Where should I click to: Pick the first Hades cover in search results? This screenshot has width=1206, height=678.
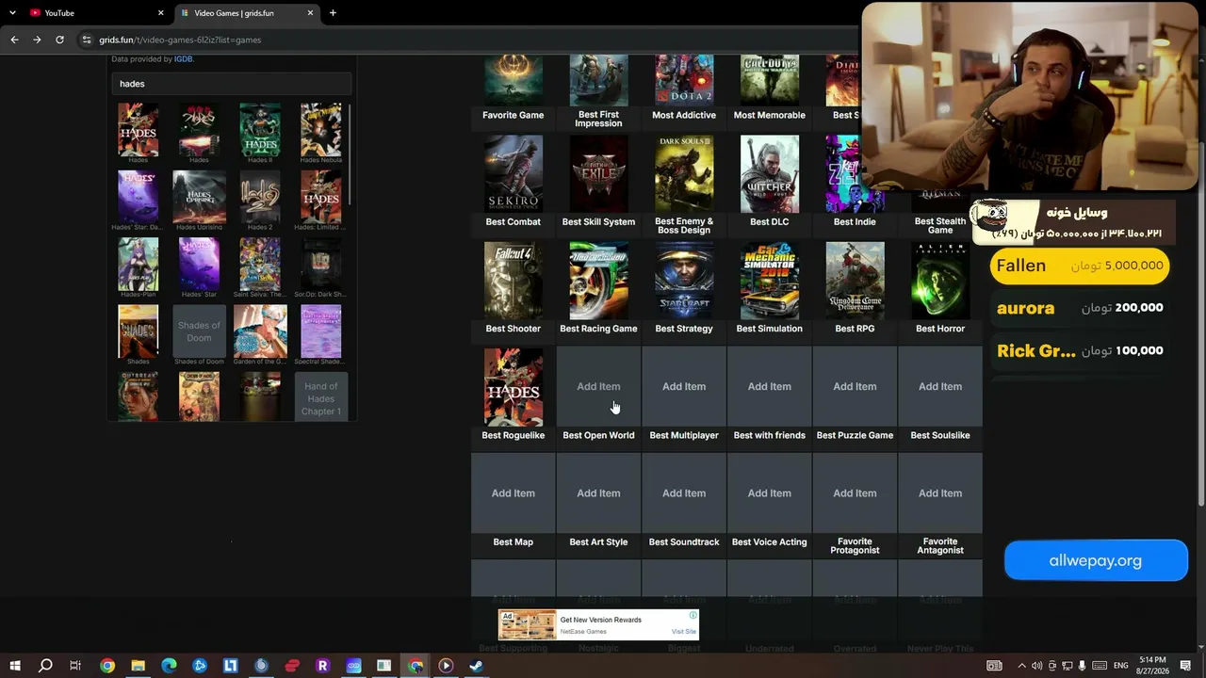point(138,129)
